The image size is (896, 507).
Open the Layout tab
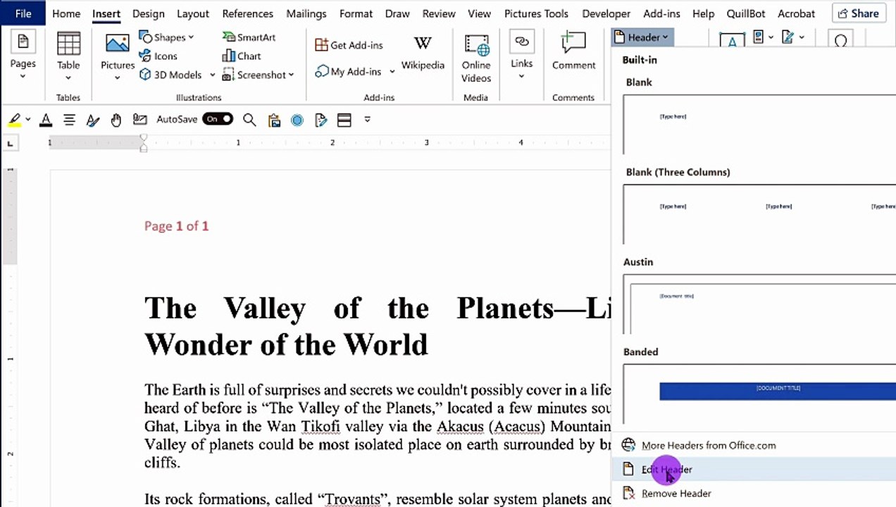coord(193,13)
